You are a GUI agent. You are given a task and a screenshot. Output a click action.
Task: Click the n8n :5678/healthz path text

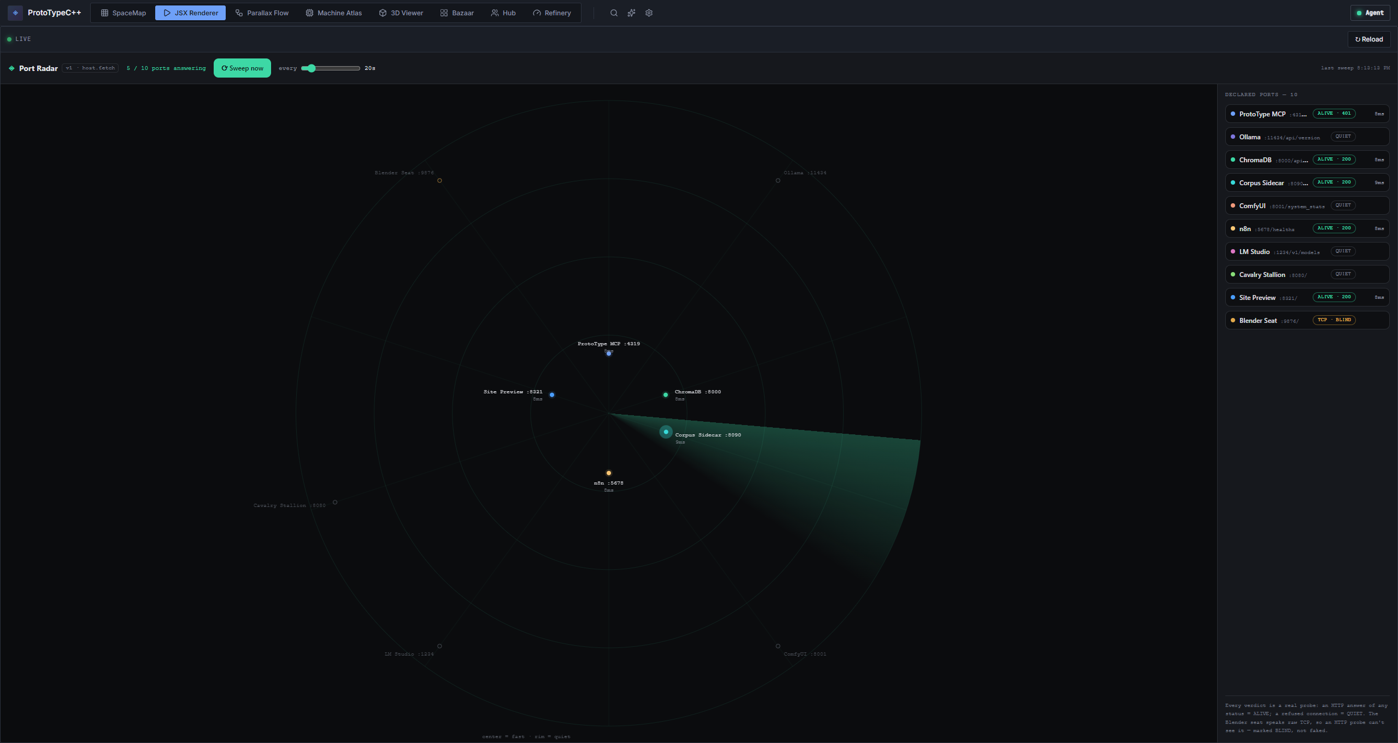(1274, 229)
